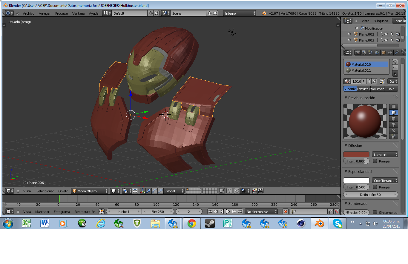Click auto keyframe record button
Viewport: 408px width, 264px height.
click(285, 211)
